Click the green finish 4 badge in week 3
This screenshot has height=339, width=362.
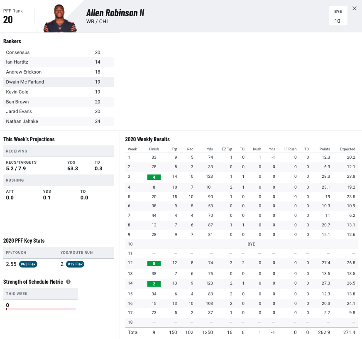tap(154, 177)
